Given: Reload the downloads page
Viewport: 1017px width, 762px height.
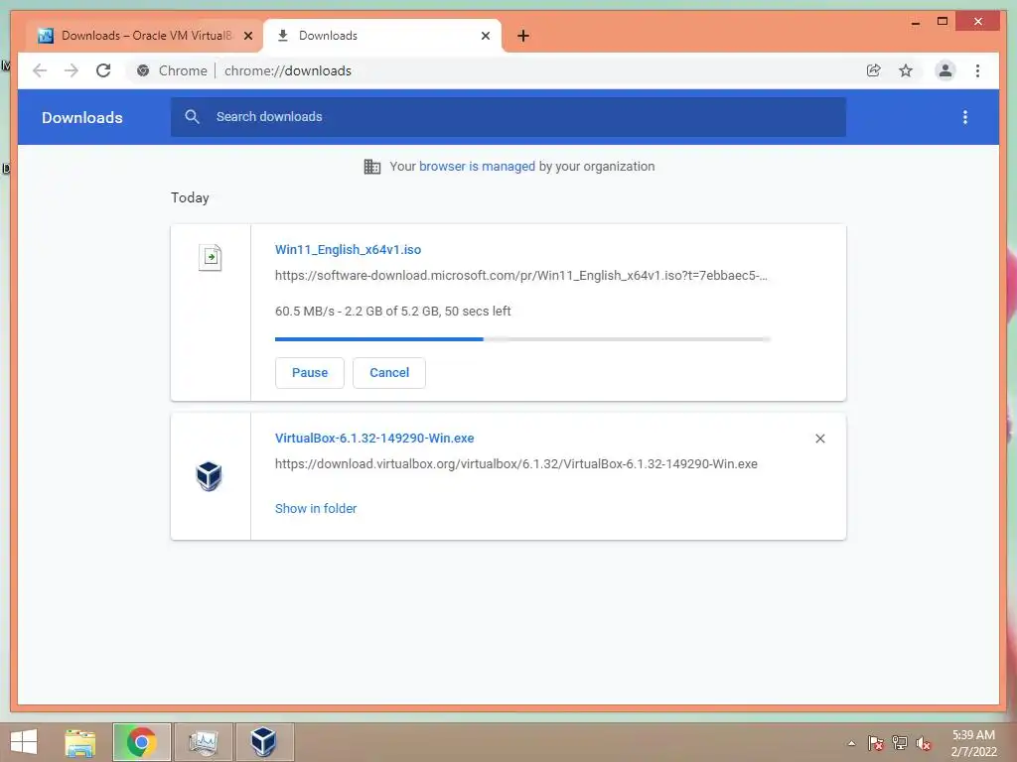Looking at the screenshot, I should click(103, 70).
